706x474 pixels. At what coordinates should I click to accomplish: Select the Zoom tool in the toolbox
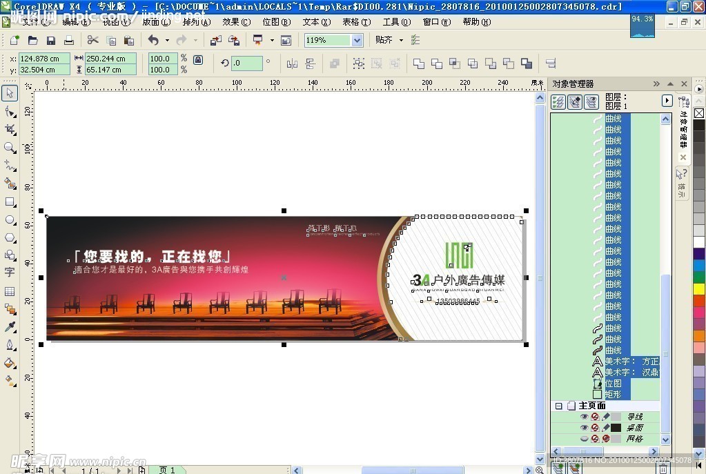pos(10,148)
